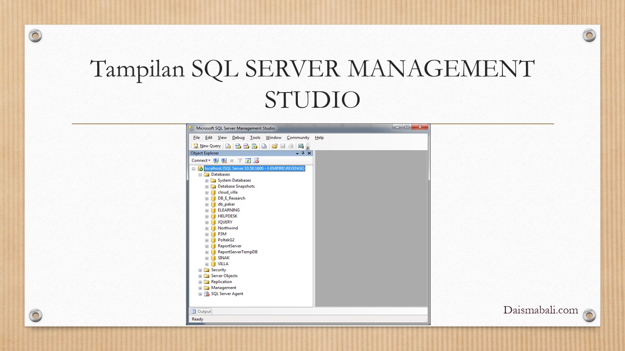The height and width of the screenshot is (351, 625).
Task: Select the ReportServerTempDB database
Action: [x=237, y=252]
